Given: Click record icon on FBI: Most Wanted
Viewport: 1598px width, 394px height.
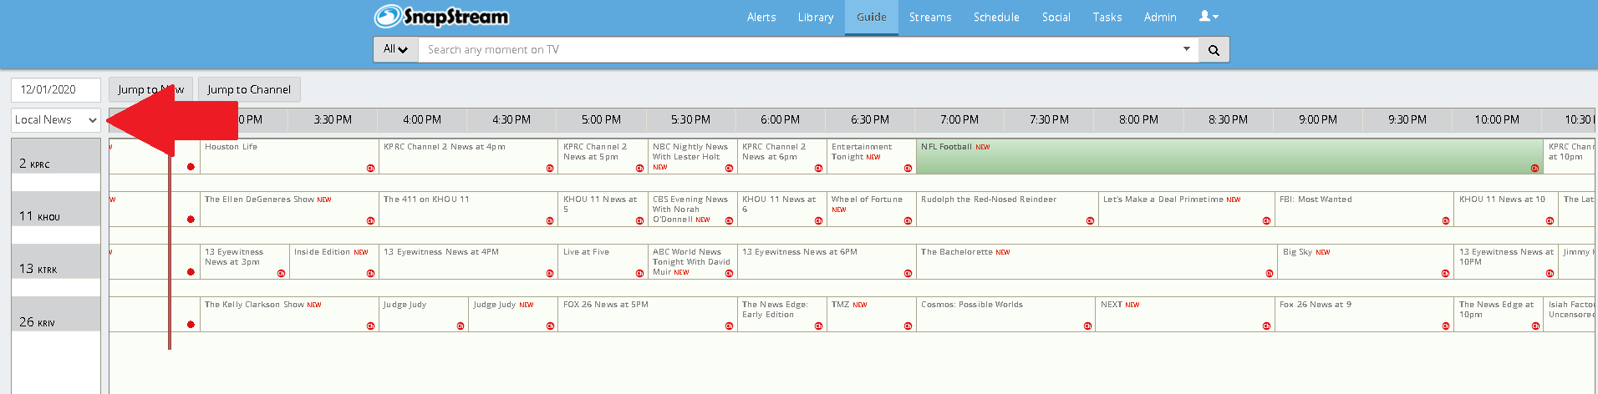Looking at the screenshot, I should pos(1446,221).
